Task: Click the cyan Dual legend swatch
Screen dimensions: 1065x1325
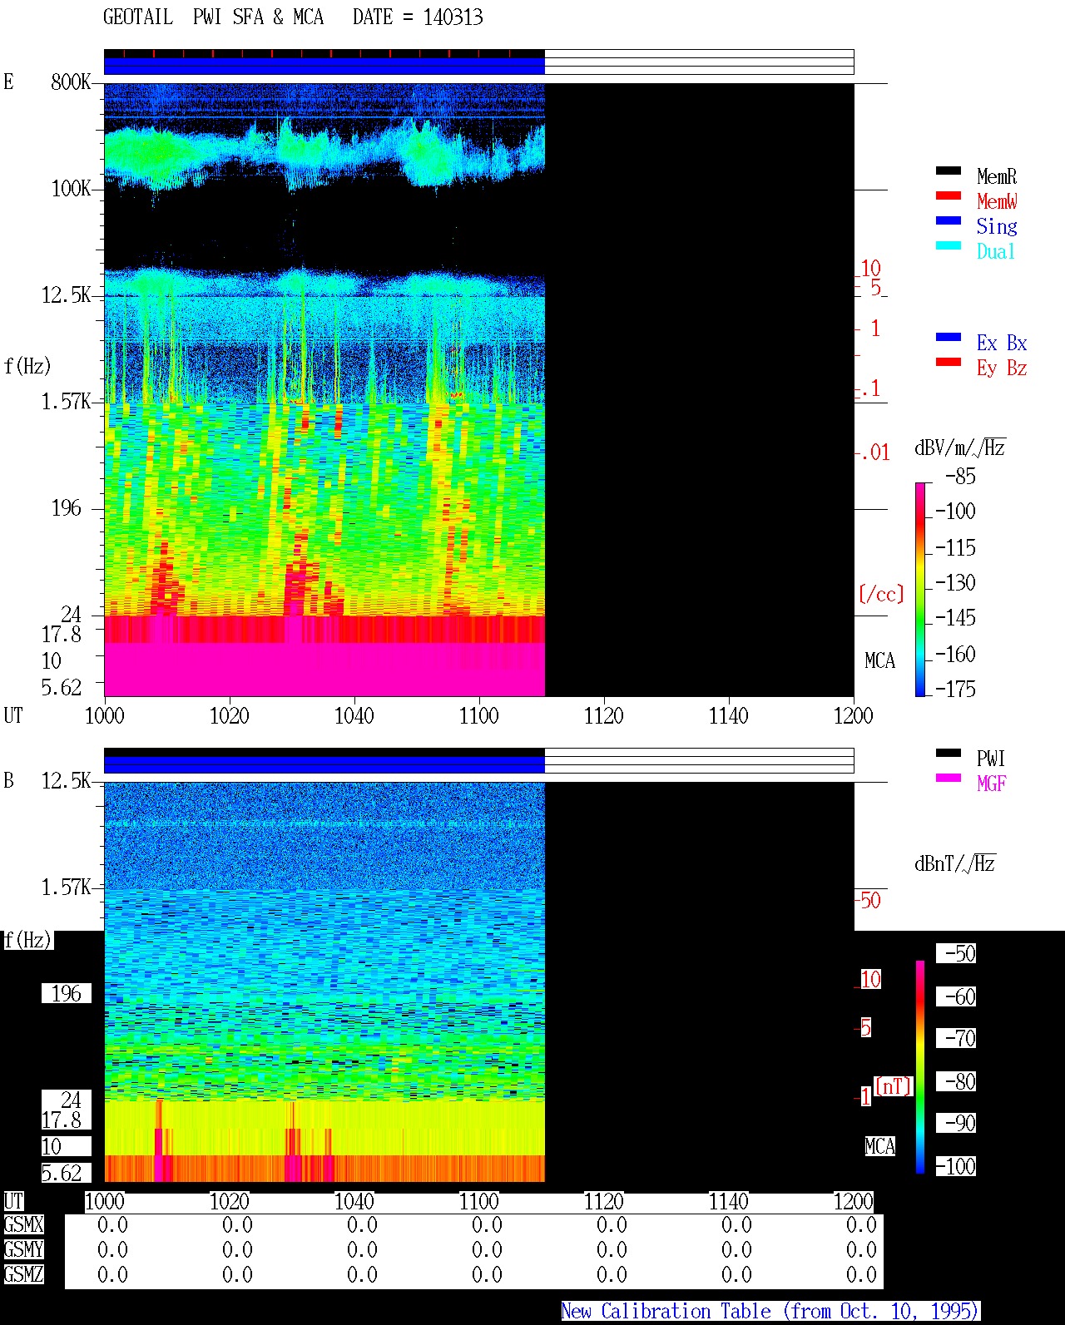Action: pyautogui.click(x=949, y=245)
